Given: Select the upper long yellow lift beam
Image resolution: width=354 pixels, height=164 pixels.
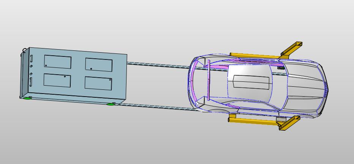Looking at the screenshot, I should coord(255,56).
